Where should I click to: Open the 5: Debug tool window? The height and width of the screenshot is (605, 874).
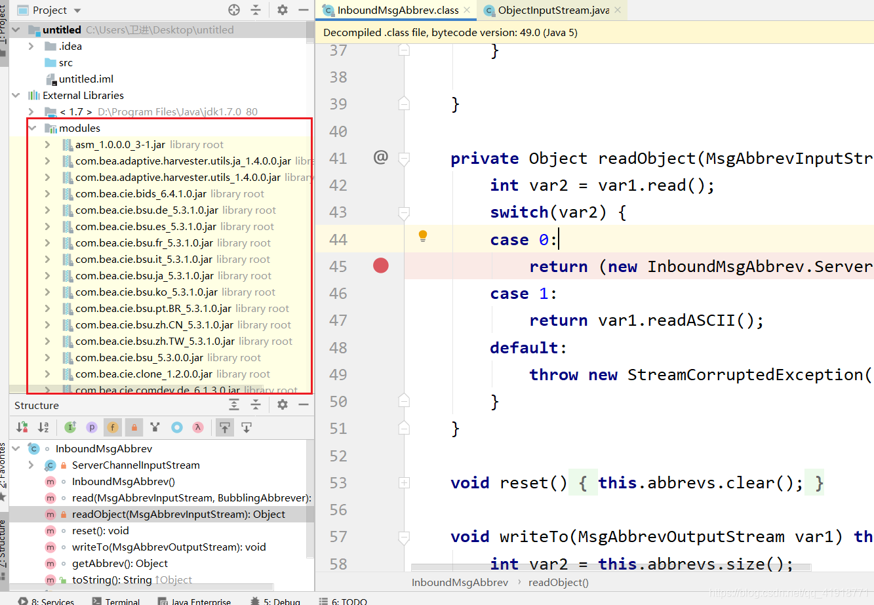tap(275, 600)
